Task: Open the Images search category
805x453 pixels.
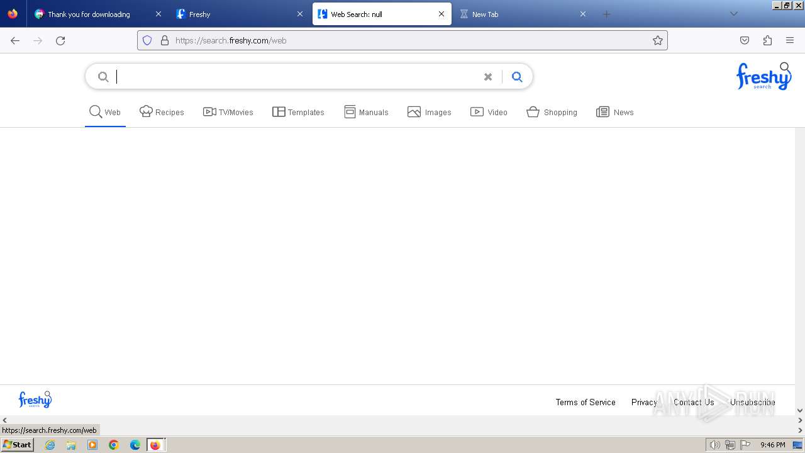Action: [x=430, y=112]
